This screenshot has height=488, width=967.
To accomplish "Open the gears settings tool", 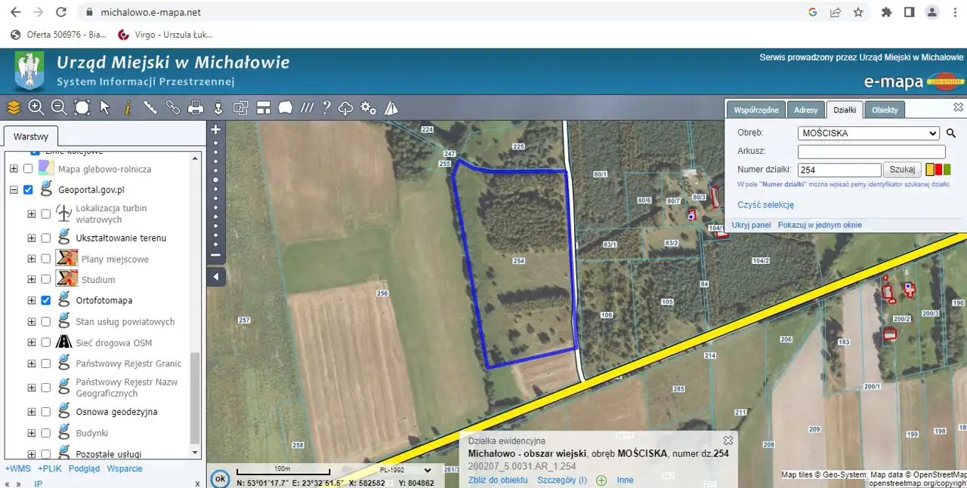I will tap(369, 107).
